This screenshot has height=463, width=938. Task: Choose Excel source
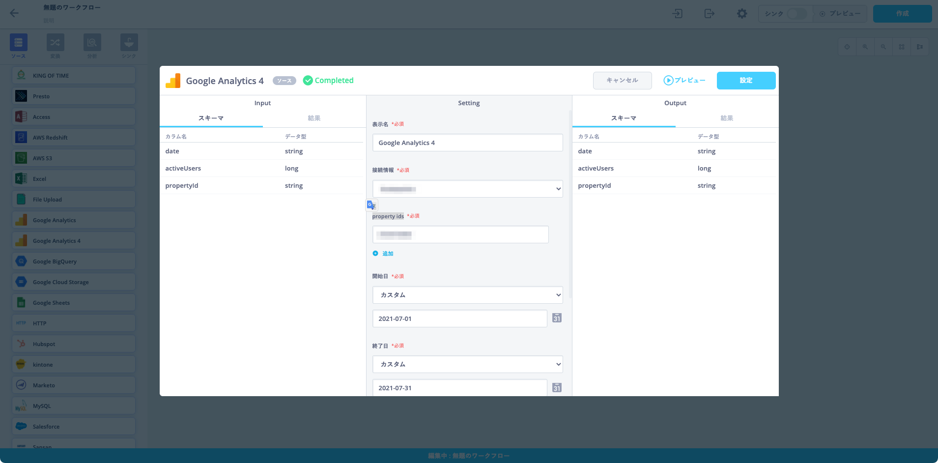[74, 178]
